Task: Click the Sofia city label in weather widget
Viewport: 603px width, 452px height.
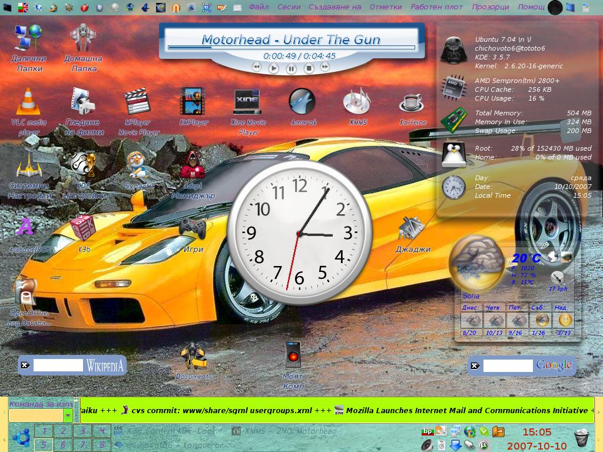Action: coord(471,296)
